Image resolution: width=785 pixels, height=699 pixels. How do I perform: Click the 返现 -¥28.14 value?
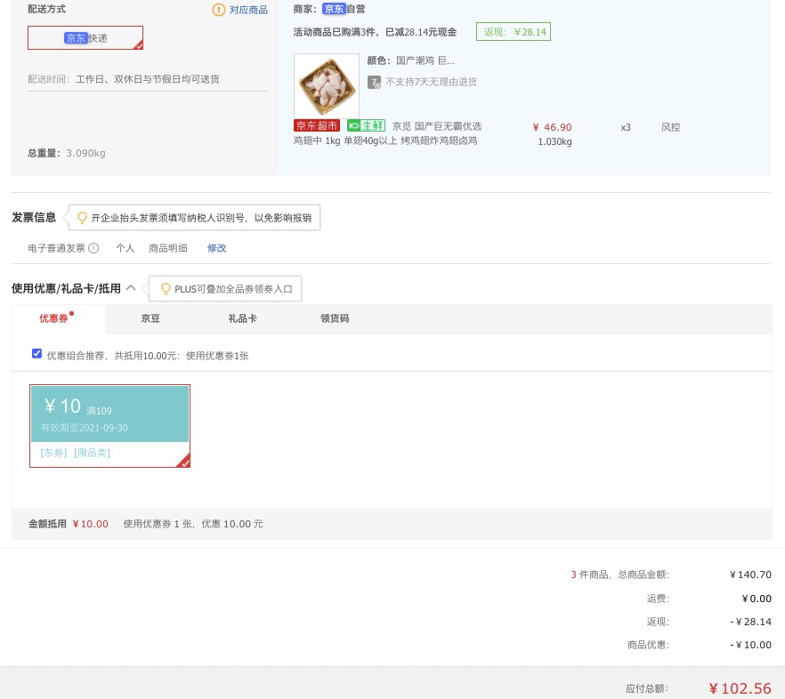750,622
